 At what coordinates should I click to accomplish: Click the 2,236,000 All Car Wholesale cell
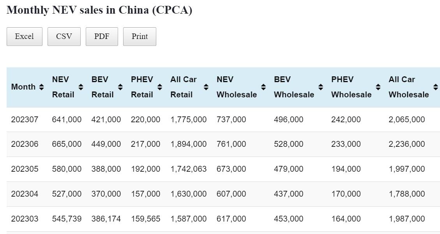(406, 144)
